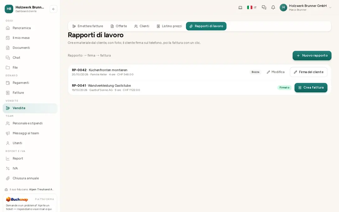The image size is (339, 212).
Task: Click Crea fattura for RP-0041
Action: 311,88
